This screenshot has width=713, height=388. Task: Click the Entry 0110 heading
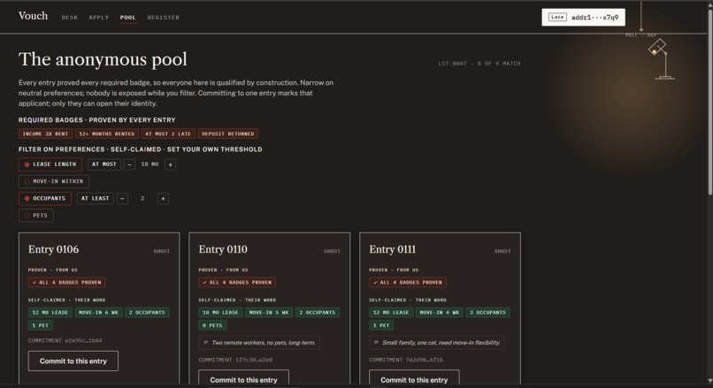coord(223,249)
